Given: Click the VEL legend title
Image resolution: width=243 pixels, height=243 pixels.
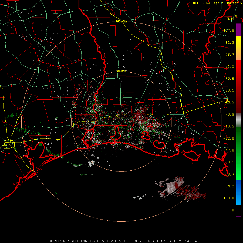Looking at the screenshot, I should (x=237, y=16).
